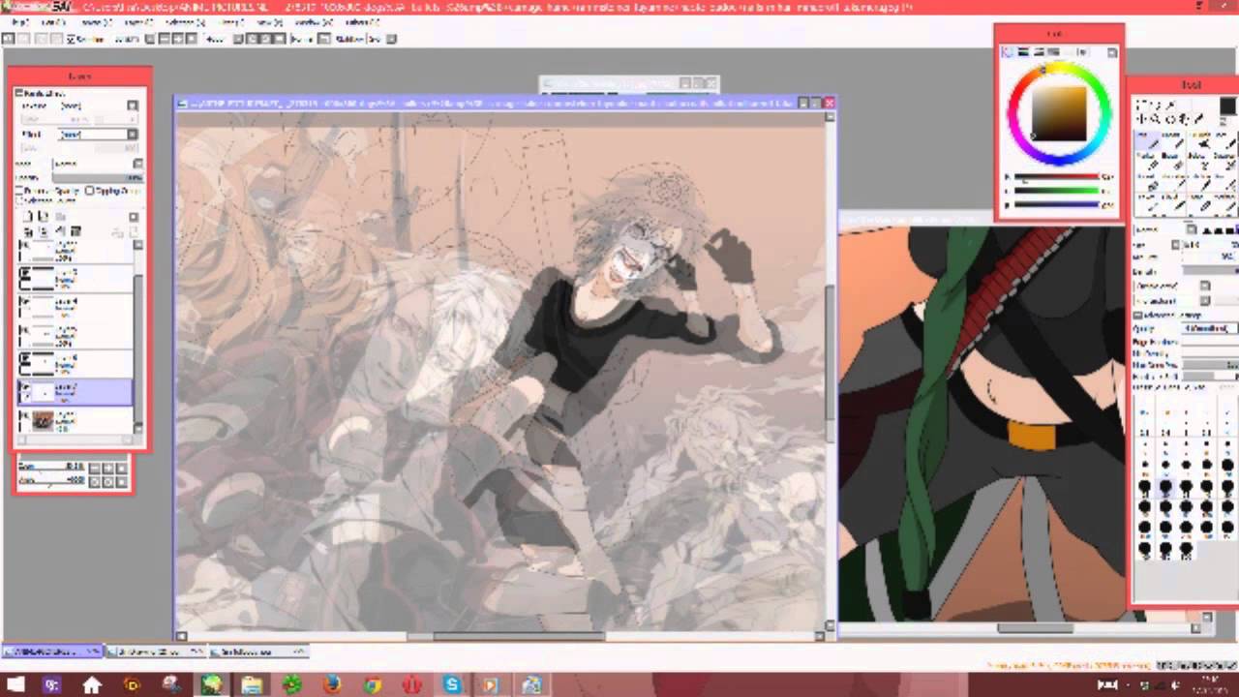Screen dimensions: 1239x697
Task: Open the Stabilizer dropdown in toolbar
Action: click(x=389, y=39)
